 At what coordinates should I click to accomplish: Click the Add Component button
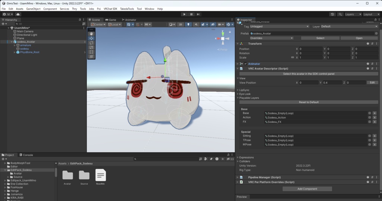tap(307, 189)
